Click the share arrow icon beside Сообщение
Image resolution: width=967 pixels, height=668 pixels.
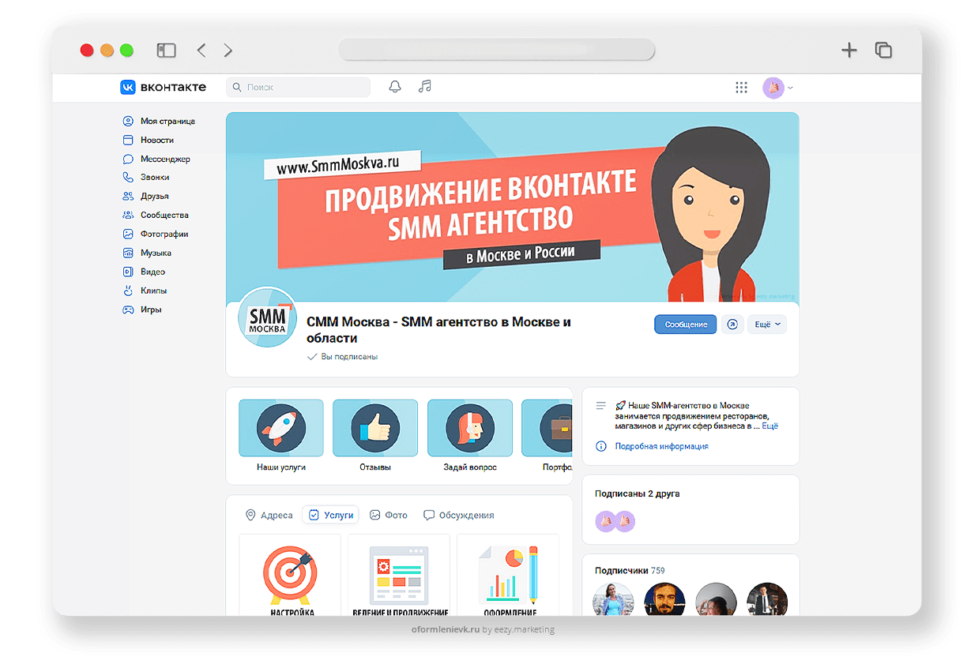[732, 325]
